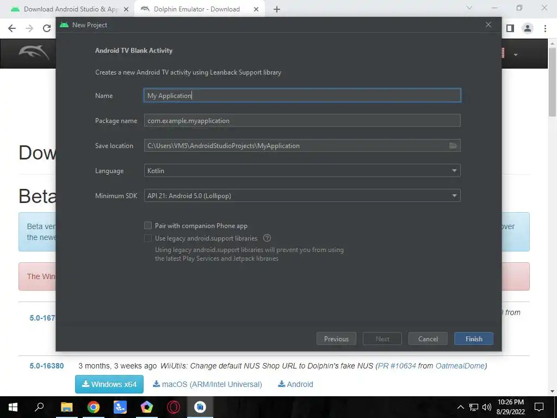Viewport: 557px width, 418px height.
Task: Open the OatmealDome author link
Action: click(460, 366)
